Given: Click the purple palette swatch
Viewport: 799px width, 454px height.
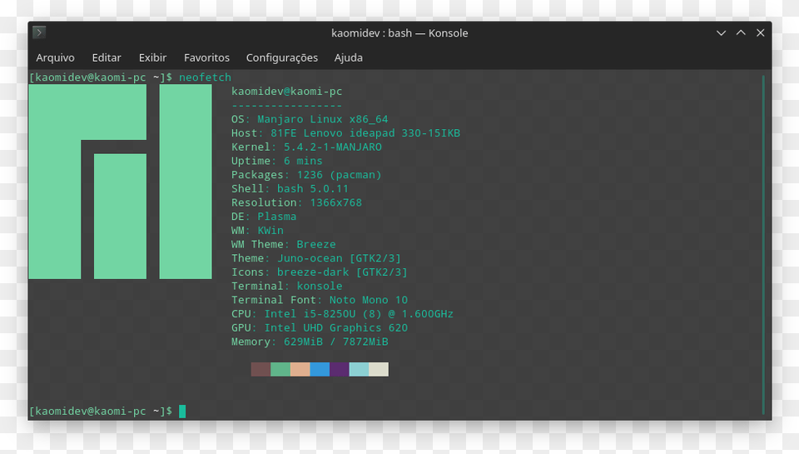Looking at the screenshot, I should click(x=340, y=369).
